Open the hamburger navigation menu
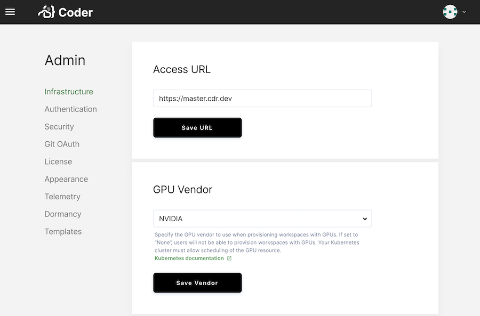Image resolution: width=480 pixels, height=316 pixels. (10, 12)
